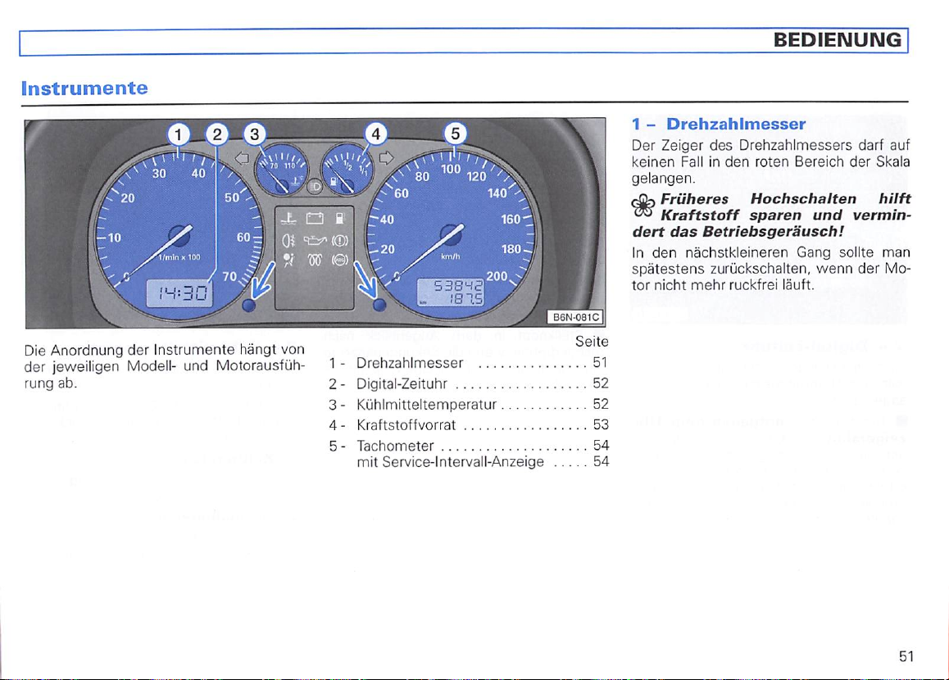Screen dimensions: 949x680
Task: Click the right turn signal arrow indicator
Action: pyautogui.click(x=386, y=158)
